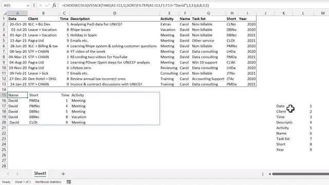Screen dimensions: 329x185
Task: Select column A header
Action: tap(17, 13)
